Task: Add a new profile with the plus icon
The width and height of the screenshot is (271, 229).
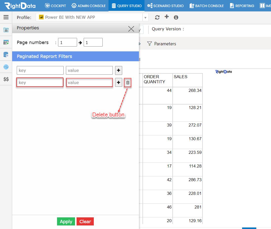Action: 166,17
